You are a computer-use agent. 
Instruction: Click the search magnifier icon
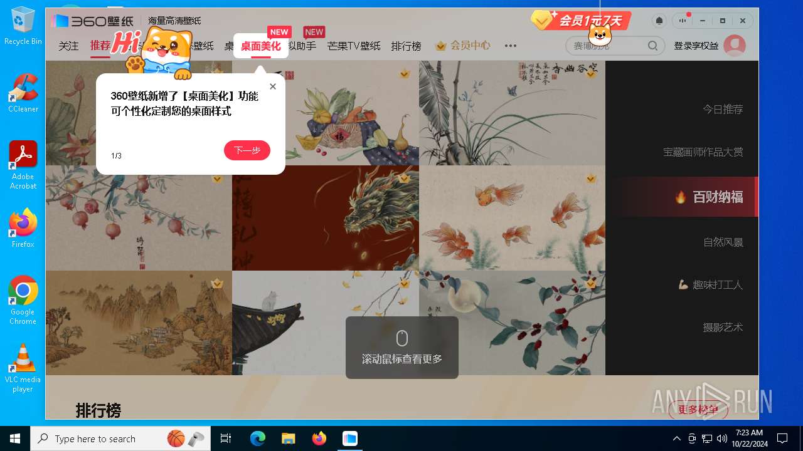point(653,46)
